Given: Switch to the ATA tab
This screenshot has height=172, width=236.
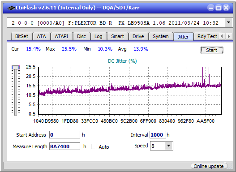Looking at the screenshot, I should pos(41,36).
